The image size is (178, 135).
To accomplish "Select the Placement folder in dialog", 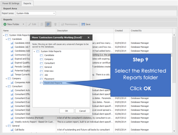I will coord(49,79).
